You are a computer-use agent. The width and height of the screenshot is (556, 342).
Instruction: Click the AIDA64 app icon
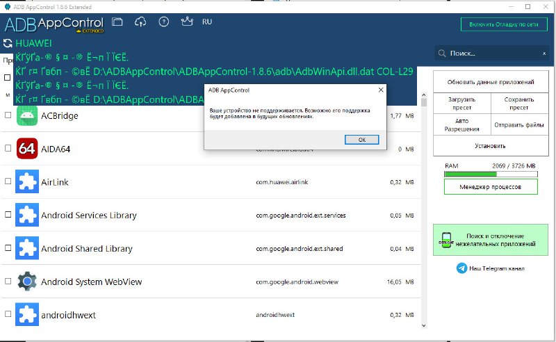click(27, 149)
